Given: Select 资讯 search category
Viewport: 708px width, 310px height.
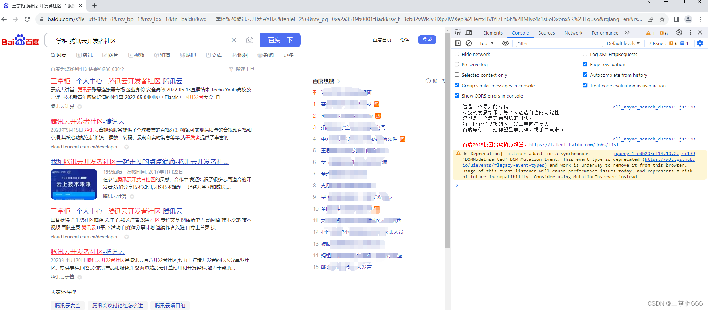Looking at the screenshot, I should (x=84, y=55).
